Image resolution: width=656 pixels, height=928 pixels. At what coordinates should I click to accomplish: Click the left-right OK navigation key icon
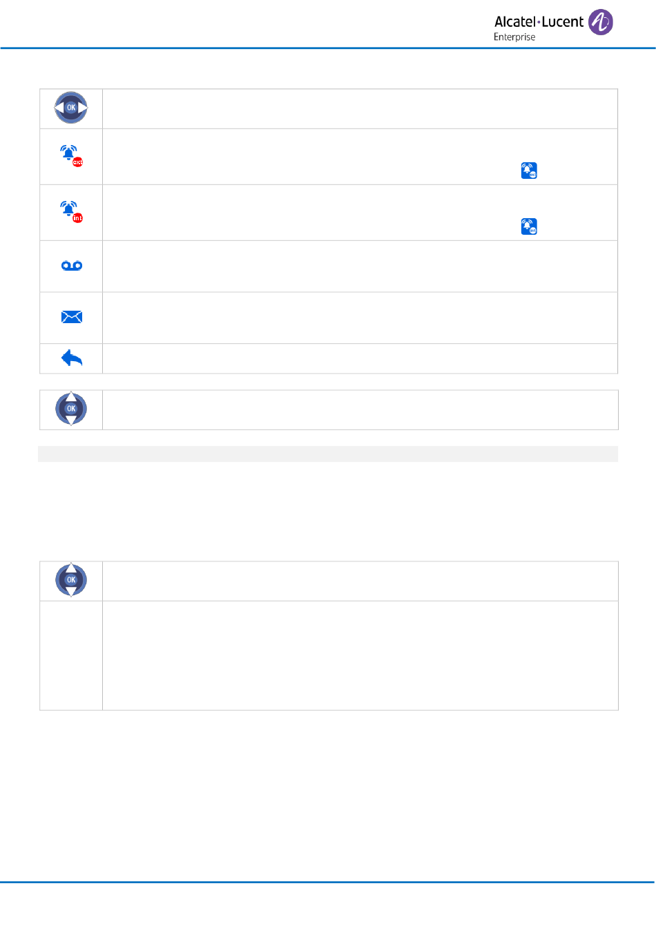[x=71, y=108]
